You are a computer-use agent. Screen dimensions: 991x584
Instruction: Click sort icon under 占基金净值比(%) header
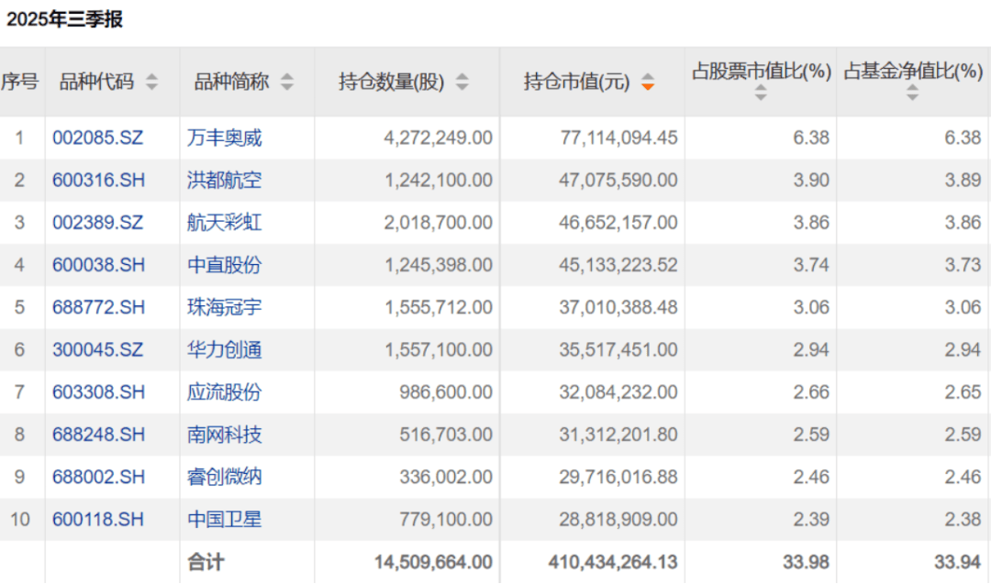[x=912, y=93]
